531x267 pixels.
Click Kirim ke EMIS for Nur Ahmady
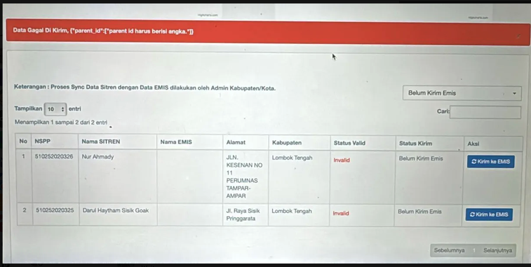click(491, 162)
